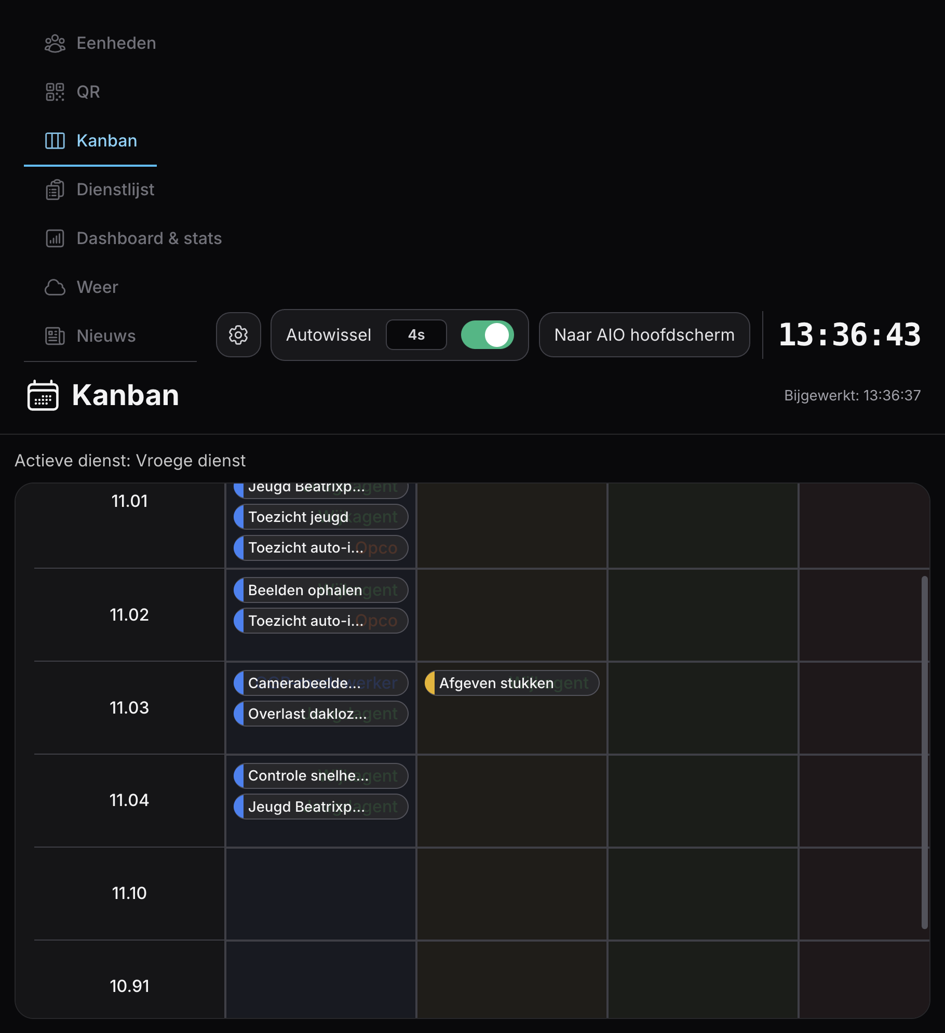Screen dimensions: 945x1033
Task: Click the Kanban columns icon in sidebar
Action: 55,141
